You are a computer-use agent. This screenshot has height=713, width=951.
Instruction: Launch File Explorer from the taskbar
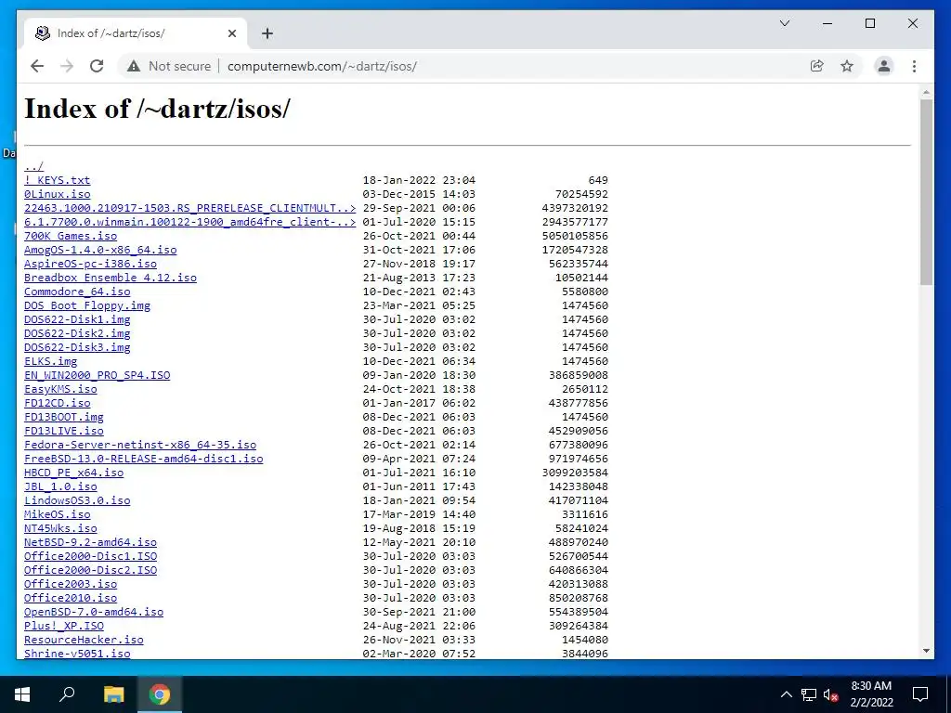pos(113,694)
